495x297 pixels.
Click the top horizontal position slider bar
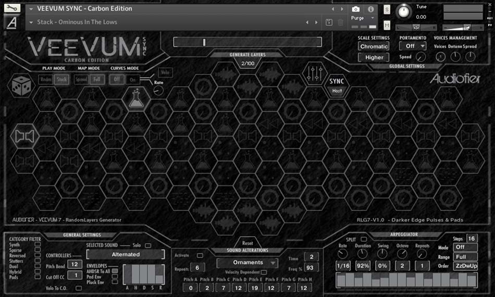[x=247, y=42]
